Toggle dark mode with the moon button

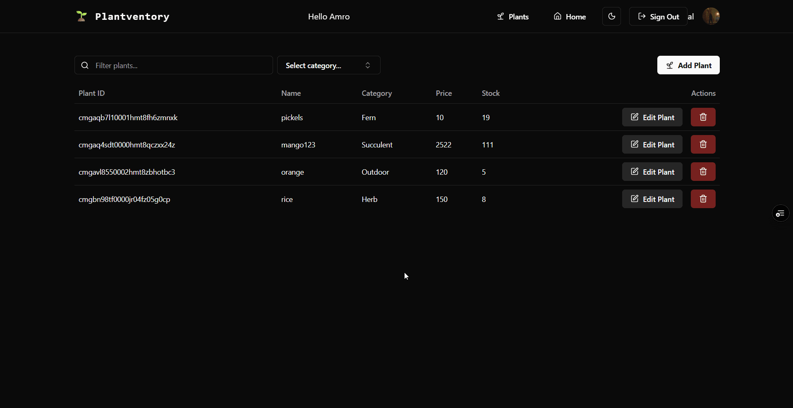(x=611, y=17)
